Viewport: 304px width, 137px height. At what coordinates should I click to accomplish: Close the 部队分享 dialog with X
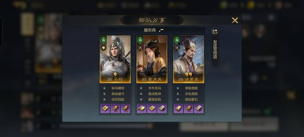point(235,20)
